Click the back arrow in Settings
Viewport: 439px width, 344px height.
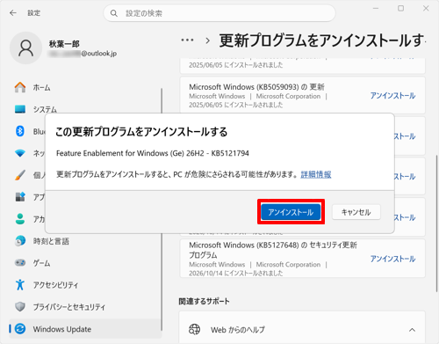[x=13, y=13]
